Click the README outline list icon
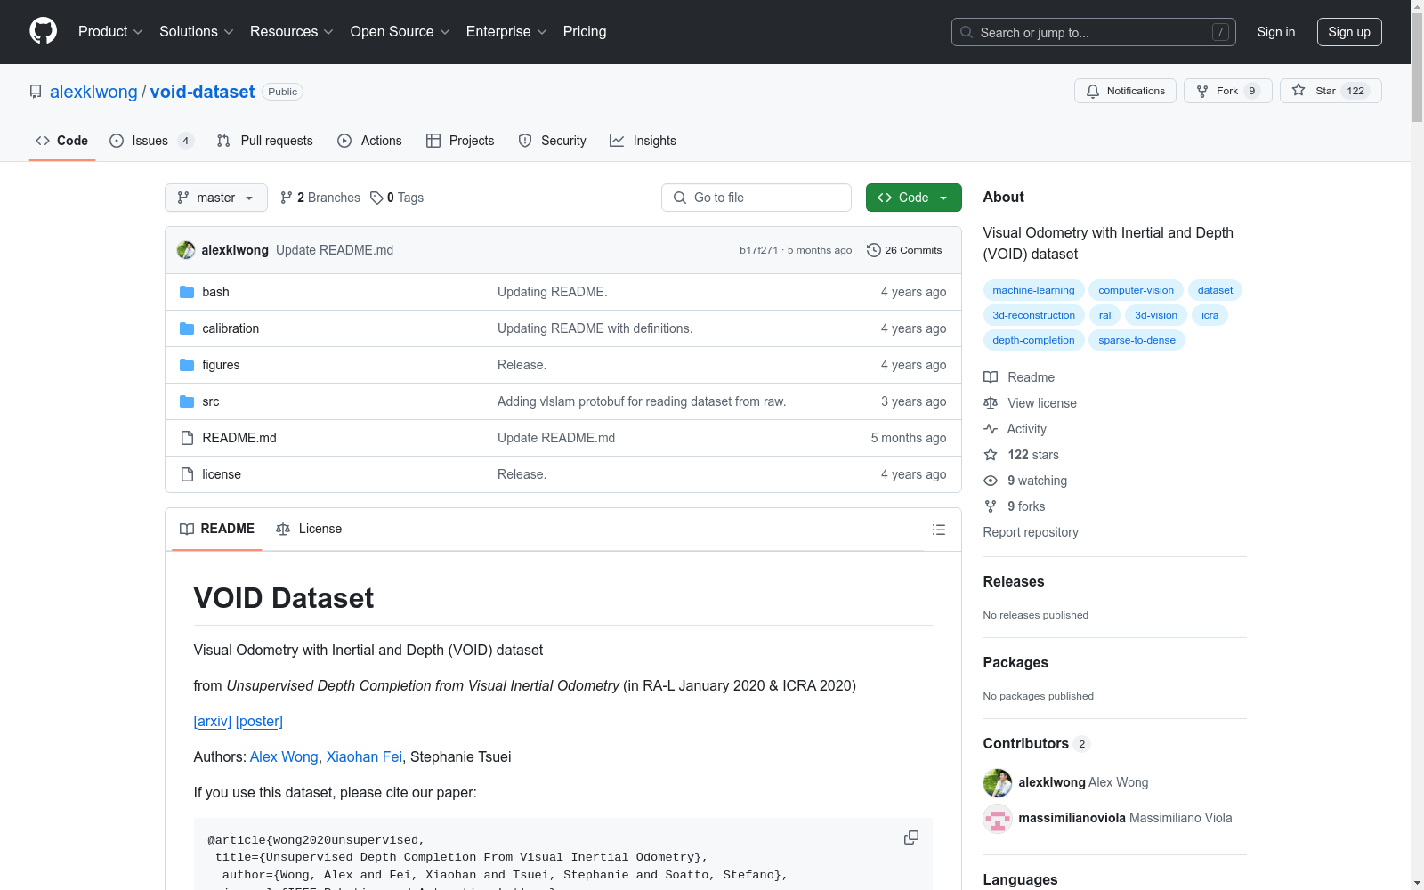 (939, 530)
